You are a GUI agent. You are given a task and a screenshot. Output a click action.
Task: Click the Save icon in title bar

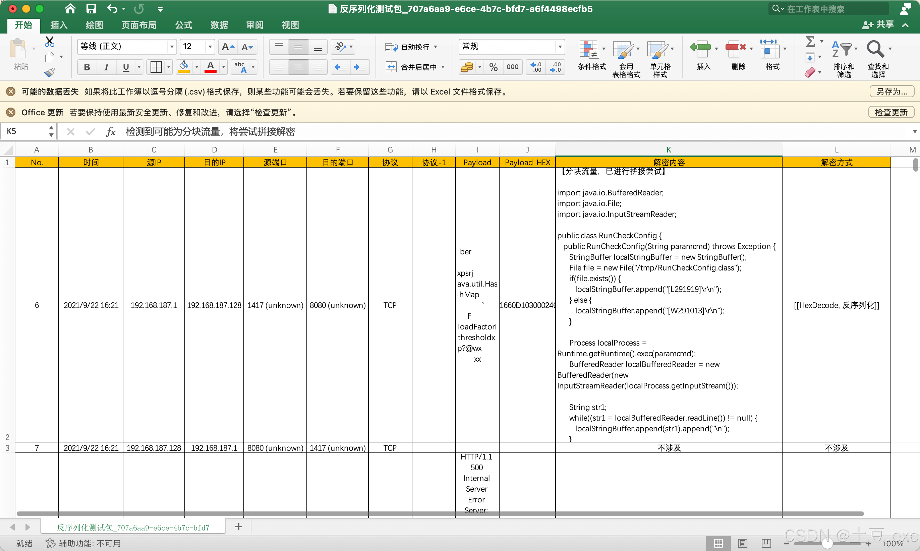point(91,8)
